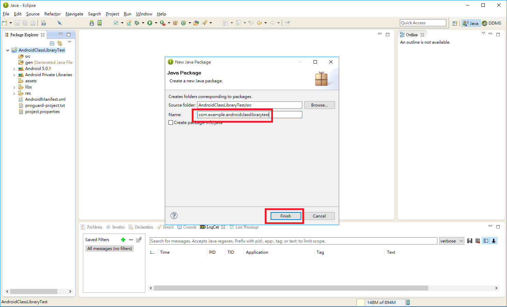
Task: Click the garbage collector trash icon
Action: (x=408, y=302)
